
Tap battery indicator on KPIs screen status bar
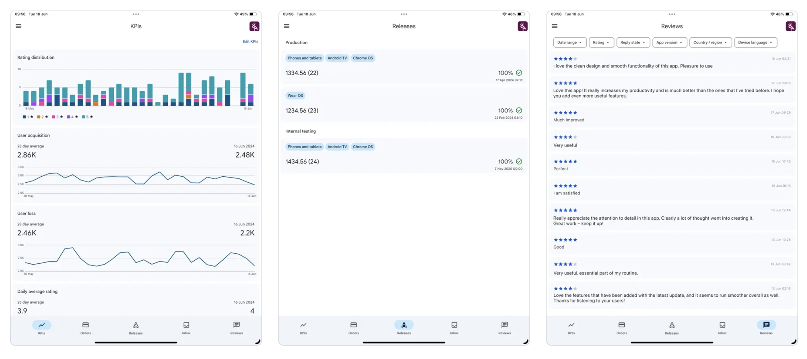coord(253,14)
